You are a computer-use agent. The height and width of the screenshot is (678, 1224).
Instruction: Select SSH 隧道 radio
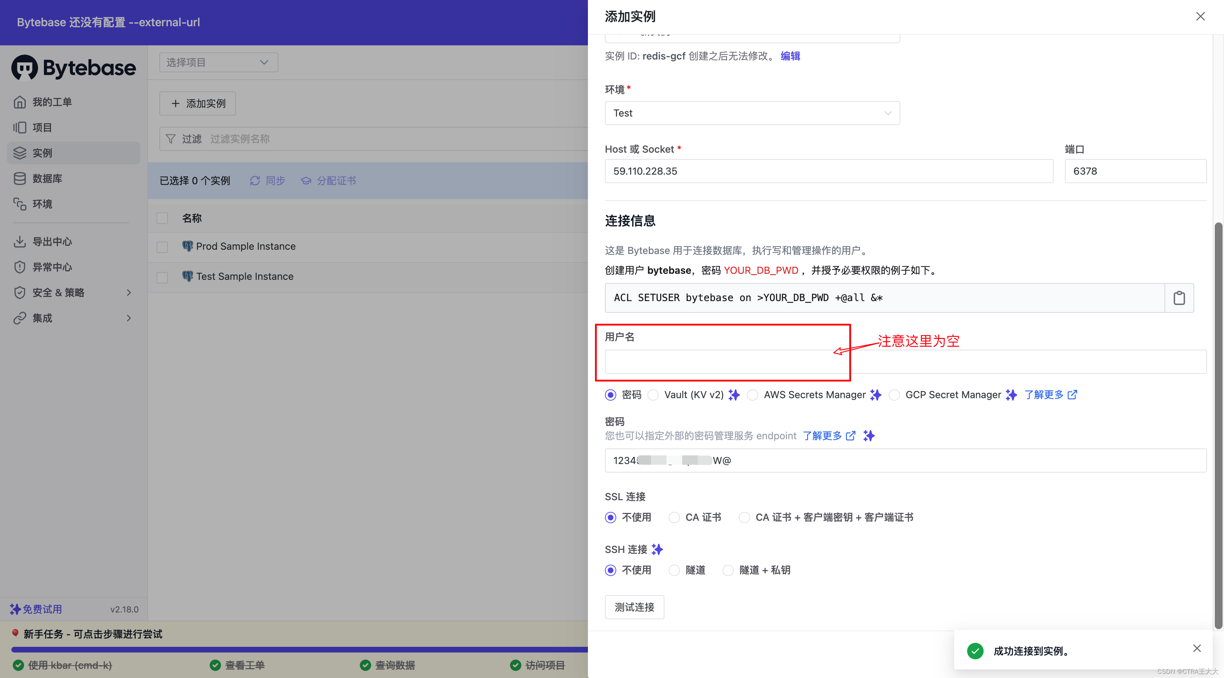click(x=674, y=570)
